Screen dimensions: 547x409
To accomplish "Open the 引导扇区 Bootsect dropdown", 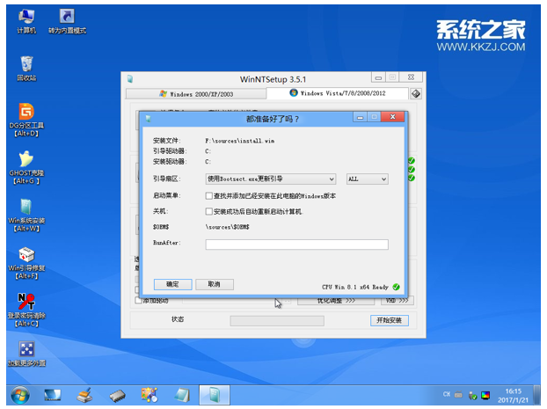I will coord(271,179).
